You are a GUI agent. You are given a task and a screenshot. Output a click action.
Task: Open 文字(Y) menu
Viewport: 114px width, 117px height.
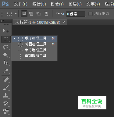pyautogui.click(x=93, y=4)
